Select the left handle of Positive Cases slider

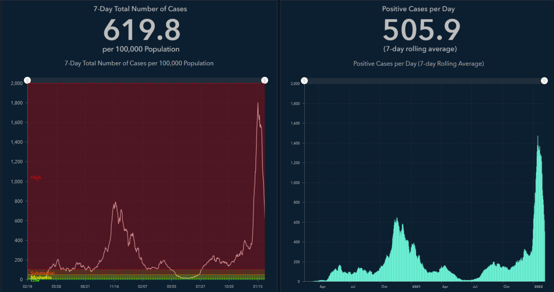pos(305,80)
